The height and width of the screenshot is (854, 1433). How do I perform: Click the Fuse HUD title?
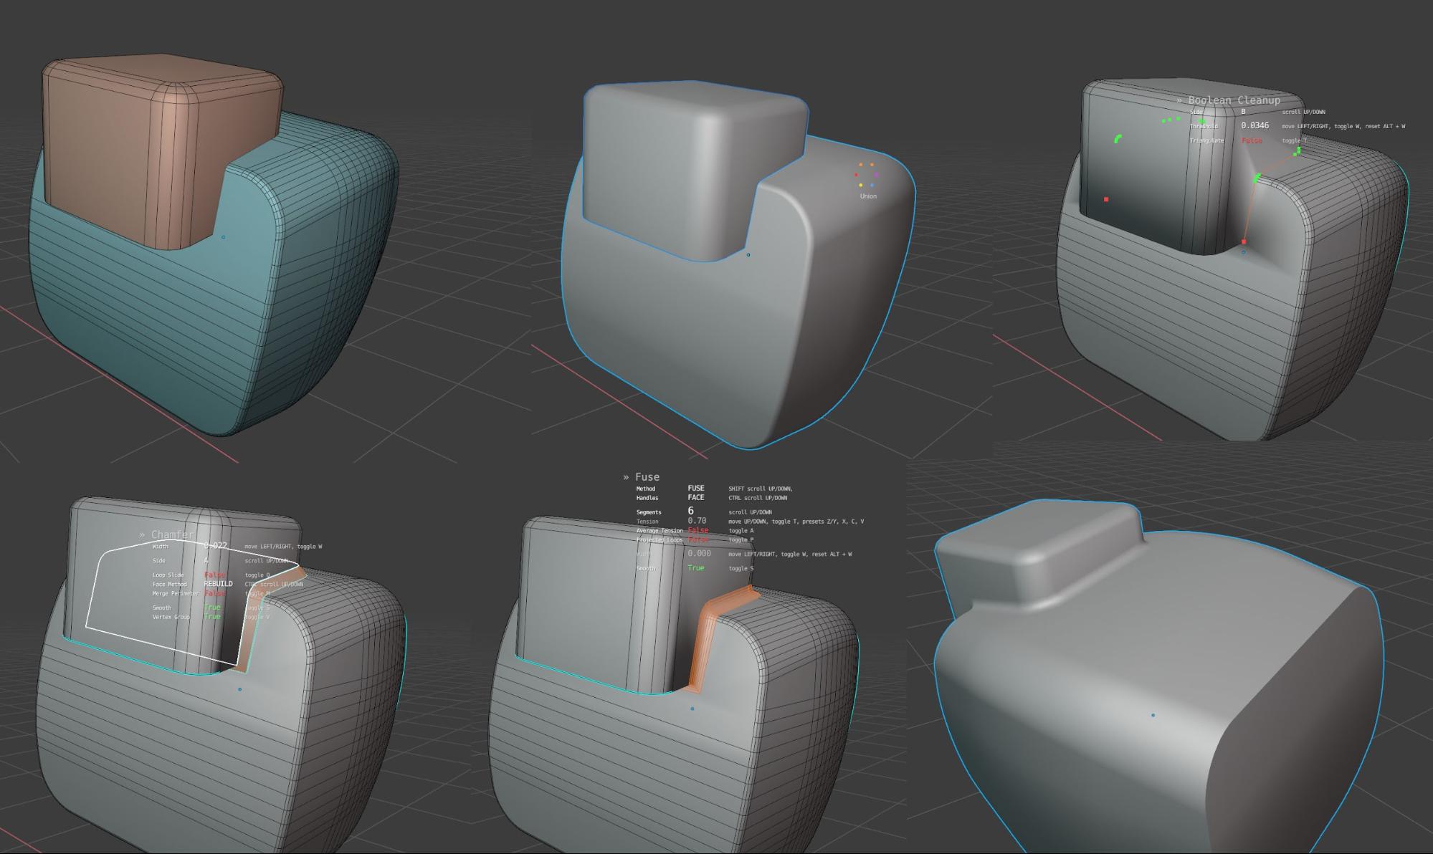(x=647, y=477)
